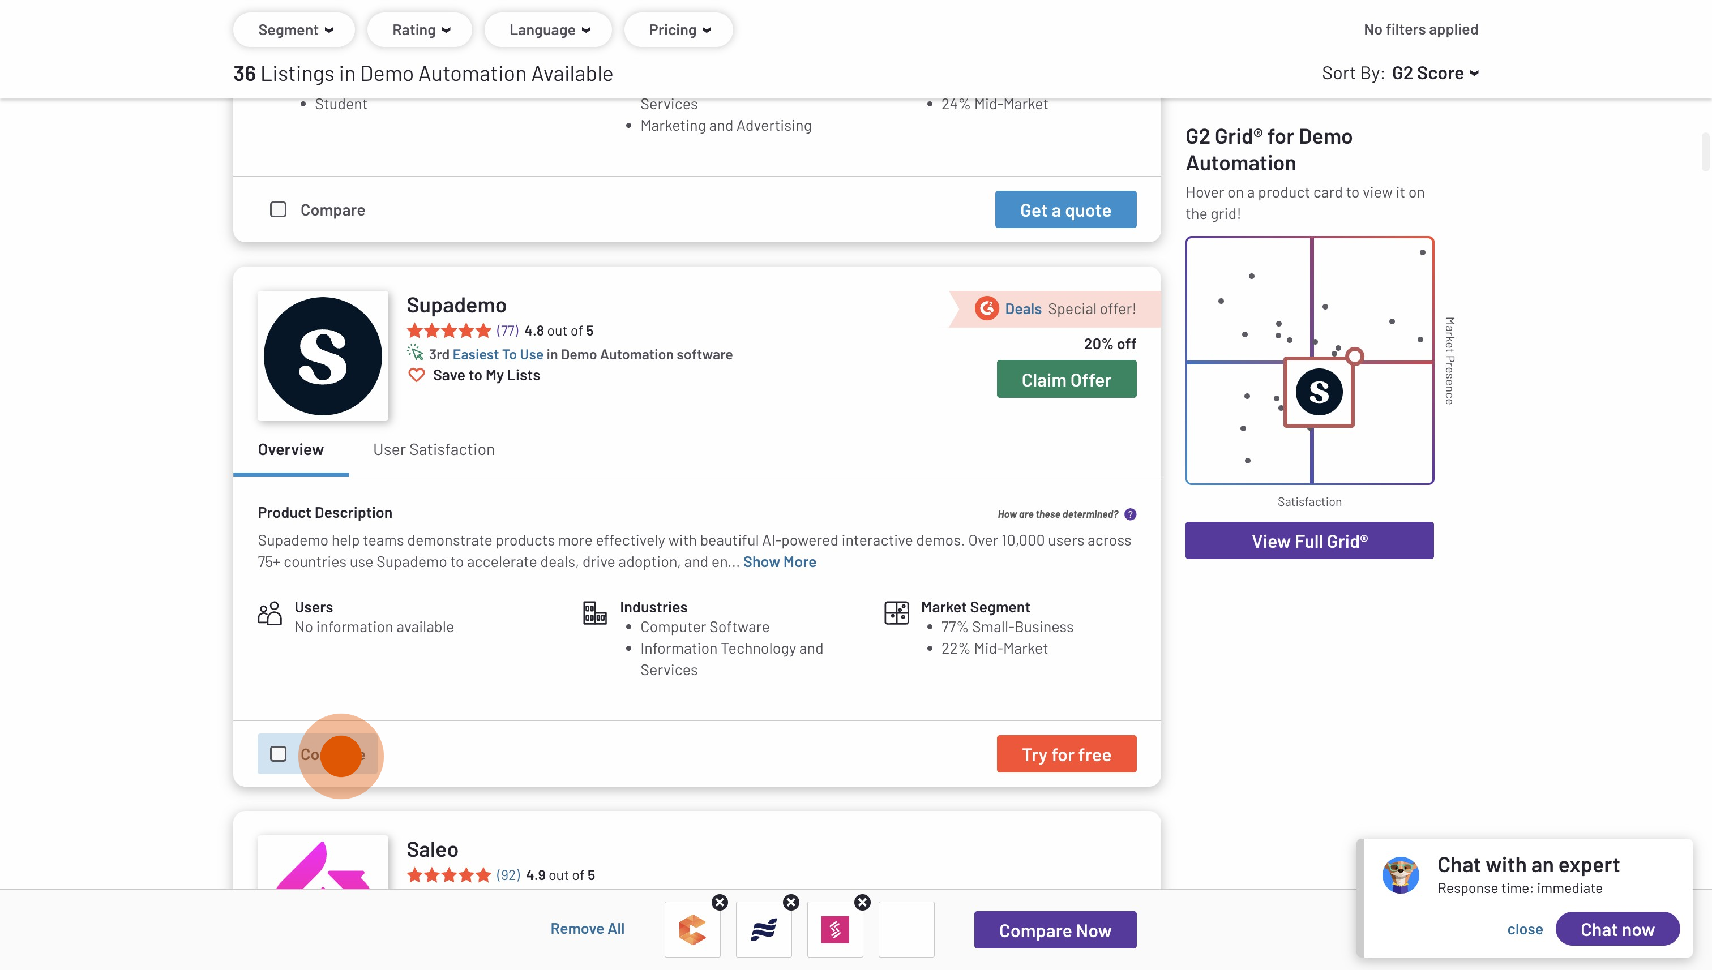The height and width of the screenshot is (970, 1712).
Task: Click 'Computer Software' industry text
Action: [704, 627]
